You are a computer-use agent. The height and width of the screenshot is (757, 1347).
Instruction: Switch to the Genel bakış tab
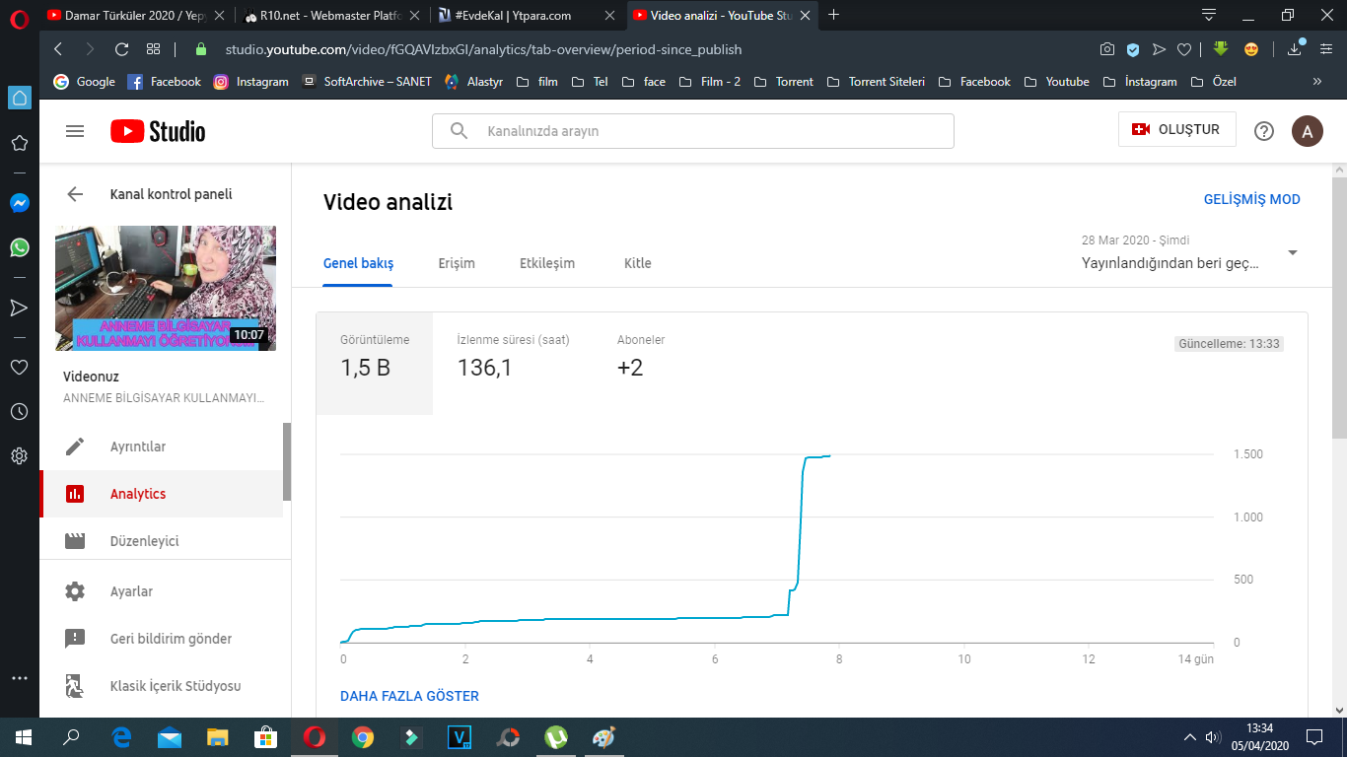click(358, 263)
